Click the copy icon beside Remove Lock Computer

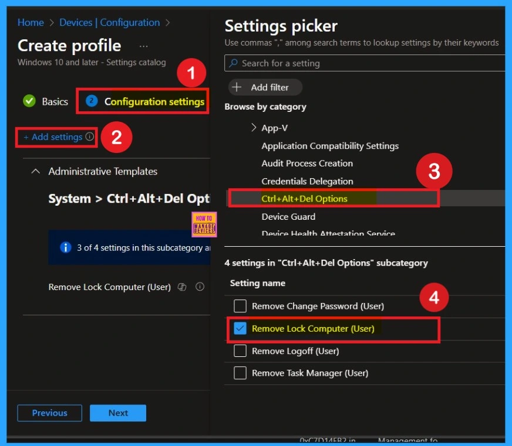click(182, 287)
